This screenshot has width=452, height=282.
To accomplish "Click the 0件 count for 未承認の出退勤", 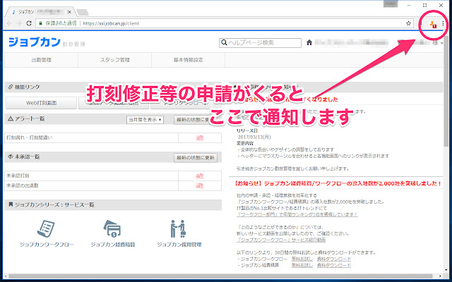I will coord(200,186).
